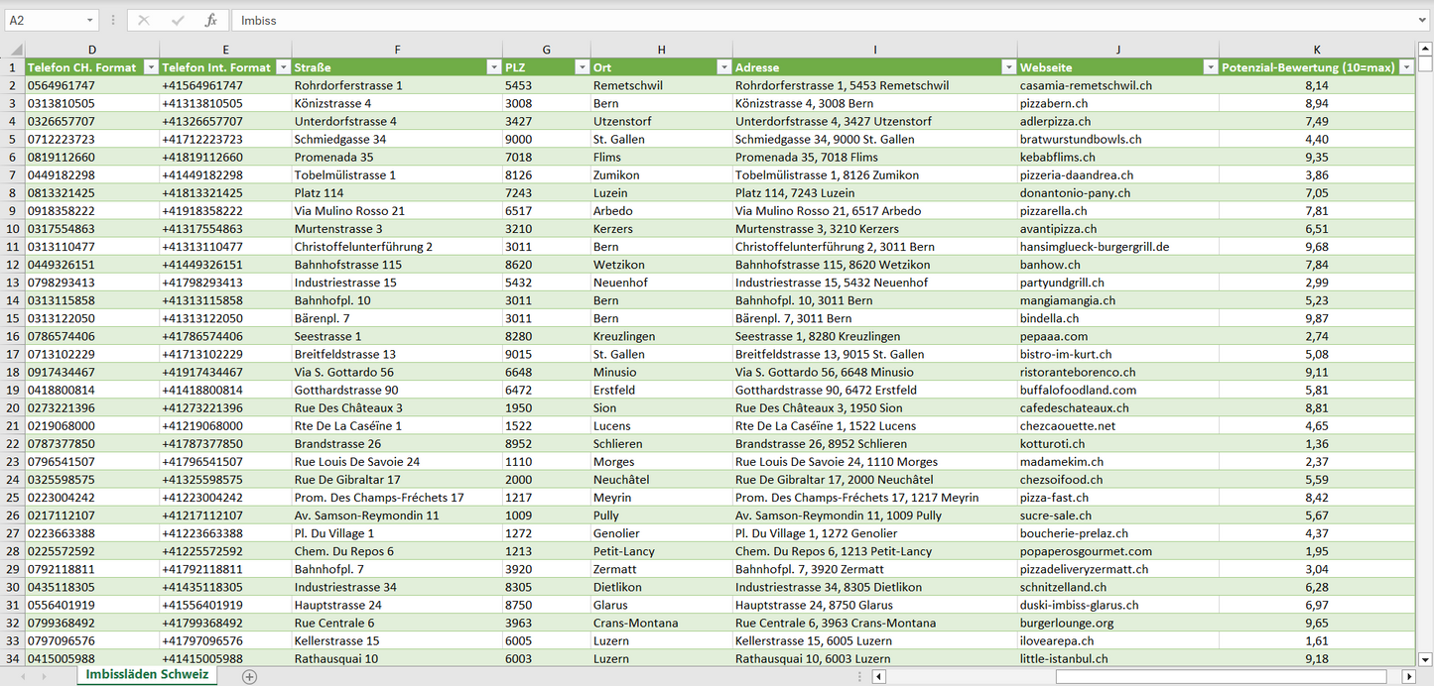Click the vertical scrollbar down arrow
The width and height of the screenshot is (1434, 686).
point(1425,658)
